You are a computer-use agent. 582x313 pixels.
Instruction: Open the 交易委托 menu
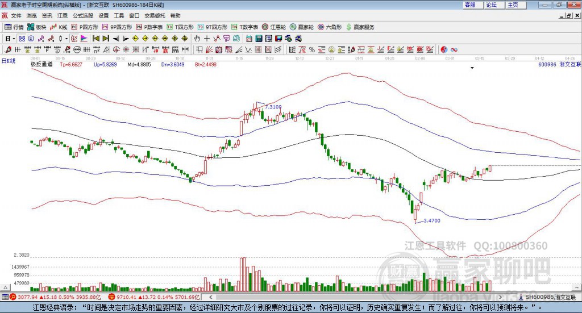click(155, 15)
